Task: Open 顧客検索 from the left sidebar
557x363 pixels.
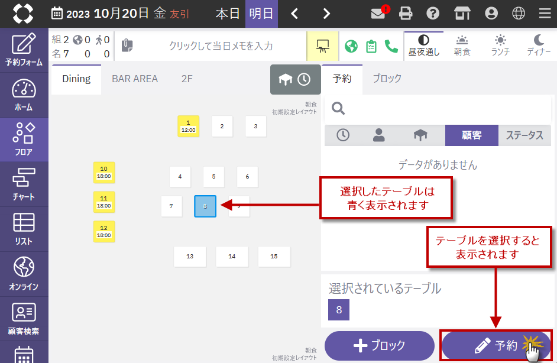Action: 24,318
